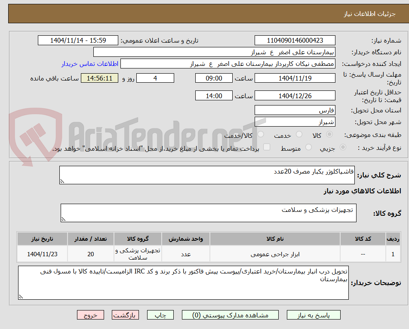Click the جزئیات اطلاعات نیاز page title
Viewport: 409px width, 329px height.
click(x=369, y=14)
